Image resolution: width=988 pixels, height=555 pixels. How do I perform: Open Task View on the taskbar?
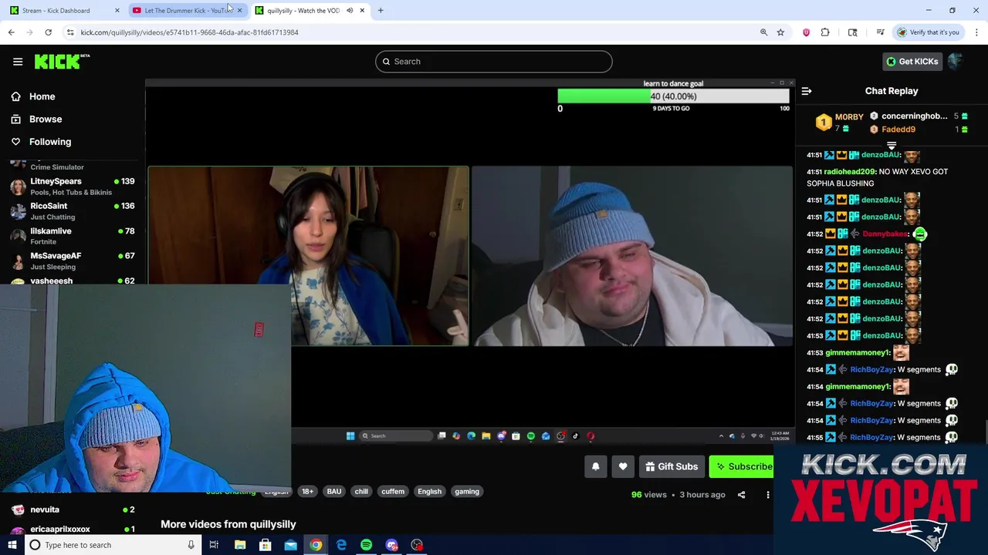click(214, 545)
